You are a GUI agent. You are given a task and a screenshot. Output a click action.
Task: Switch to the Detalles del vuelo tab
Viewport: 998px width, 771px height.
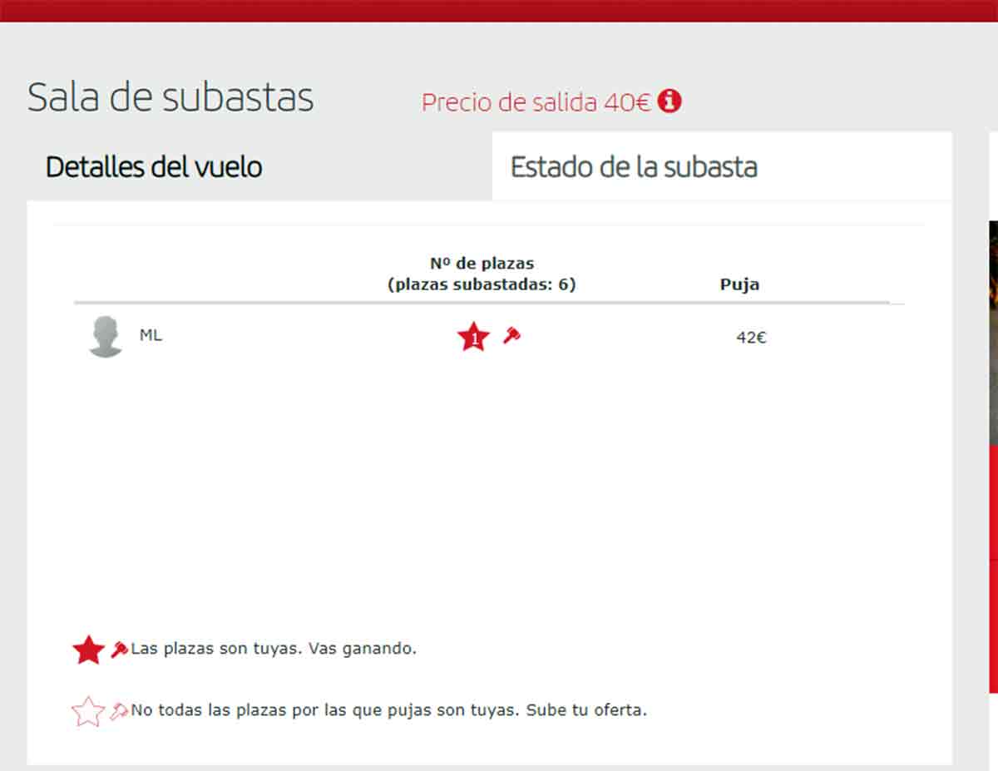click(154, 167)
